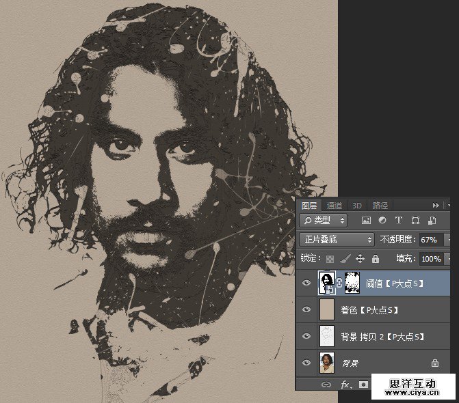The width and height of the screenshot is (459, 403).
Task: Click the lock position move icon
Action: 360,259
